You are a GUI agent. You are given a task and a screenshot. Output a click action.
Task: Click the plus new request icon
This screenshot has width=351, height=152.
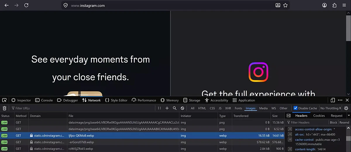coord(167,108)
